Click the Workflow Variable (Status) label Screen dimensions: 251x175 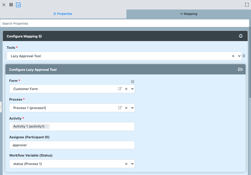click(31, 155)
